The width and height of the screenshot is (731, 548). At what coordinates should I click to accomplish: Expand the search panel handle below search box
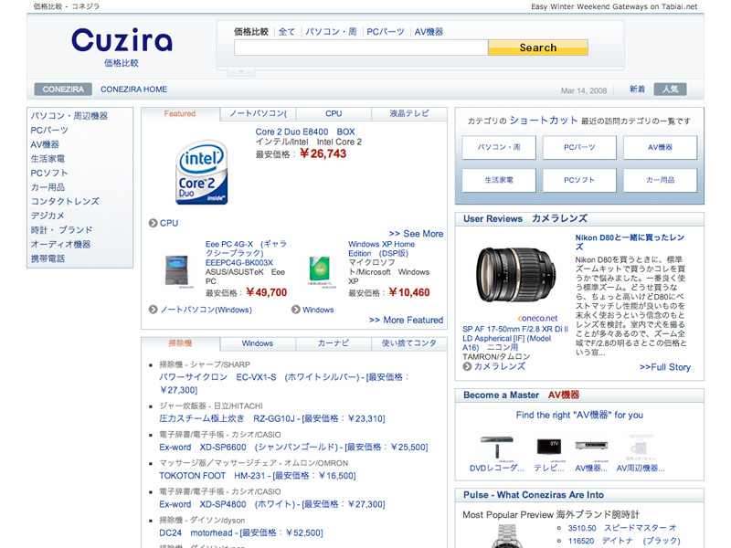point(241,72)
